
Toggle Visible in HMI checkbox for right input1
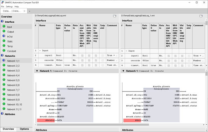click(x=182, y=56)
